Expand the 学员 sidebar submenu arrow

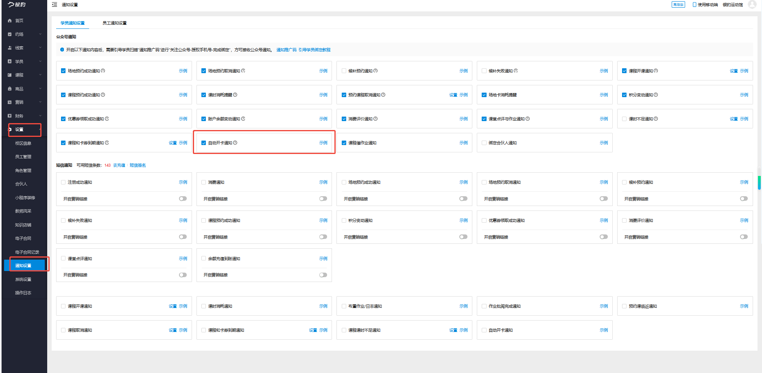[40, 61]
